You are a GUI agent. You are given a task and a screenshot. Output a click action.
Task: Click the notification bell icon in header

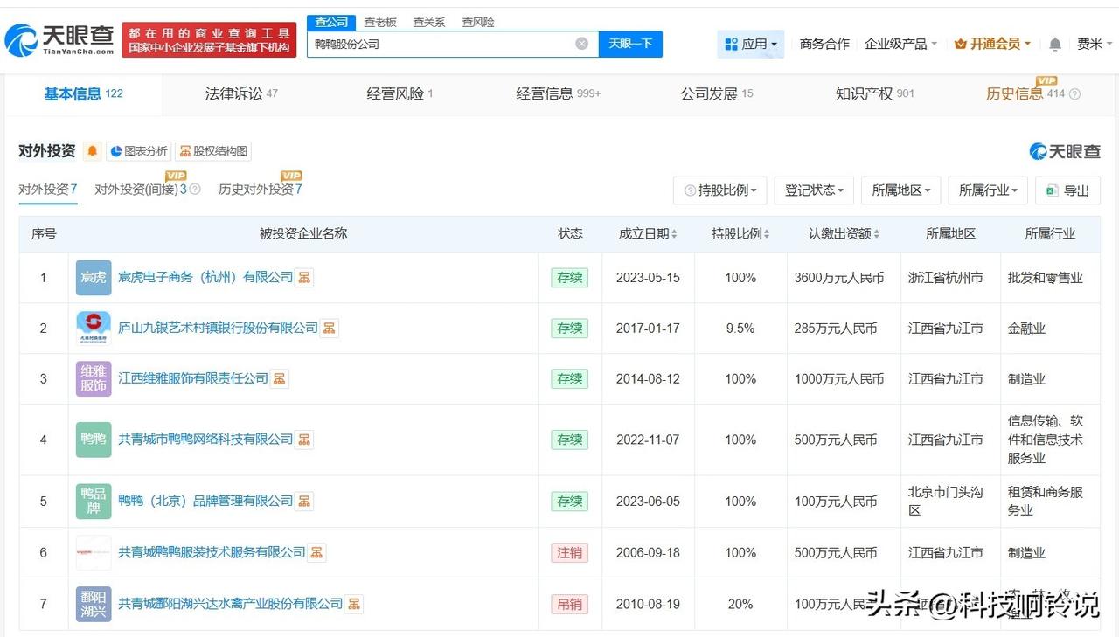click(x=1055, y=44)
